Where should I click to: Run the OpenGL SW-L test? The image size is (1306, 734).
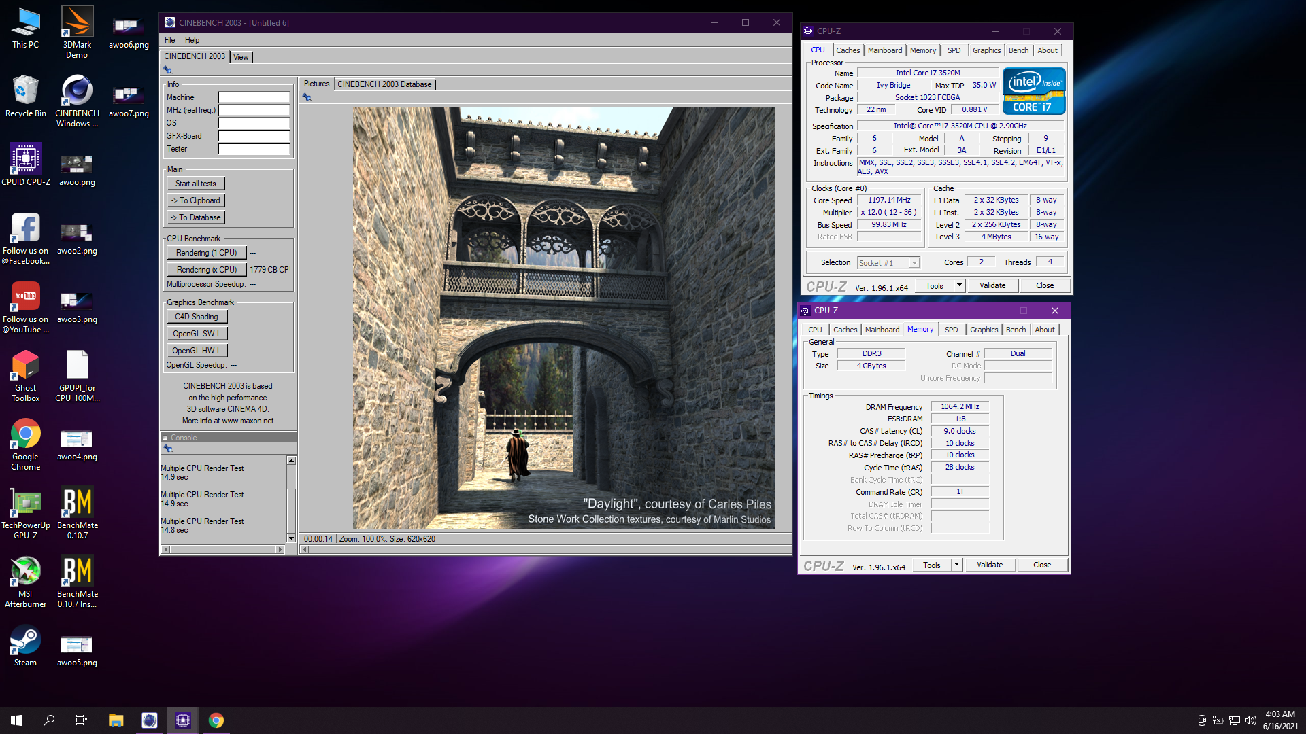197,334
